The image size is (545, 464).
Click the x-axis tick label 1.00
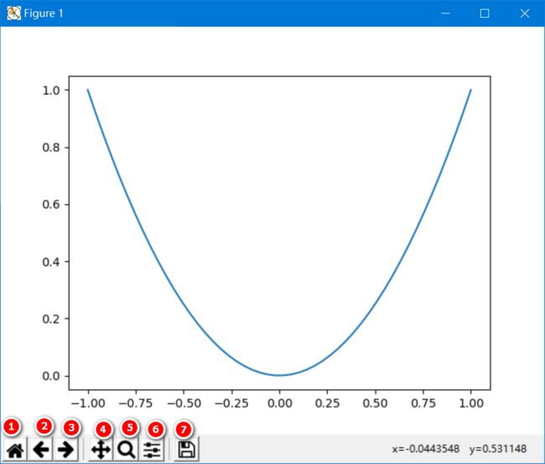[x=471, y=404]
